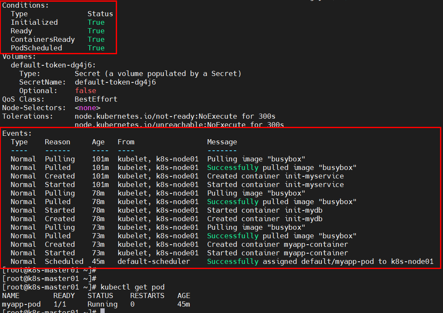Select the 'Initialized' condition label
The width and height of the screenshot is (443, 313).
[x=34, y=22]
